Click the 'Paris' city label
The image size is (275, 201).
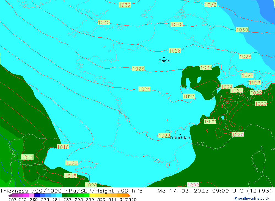(x=164, y=61)
